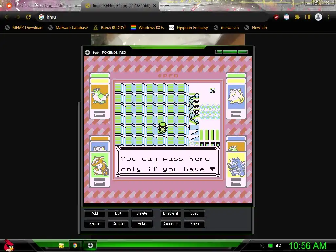This screenshot has width=336, height=252.
Task: Click the player character sprite in game
Action: [x=163, y=127]
